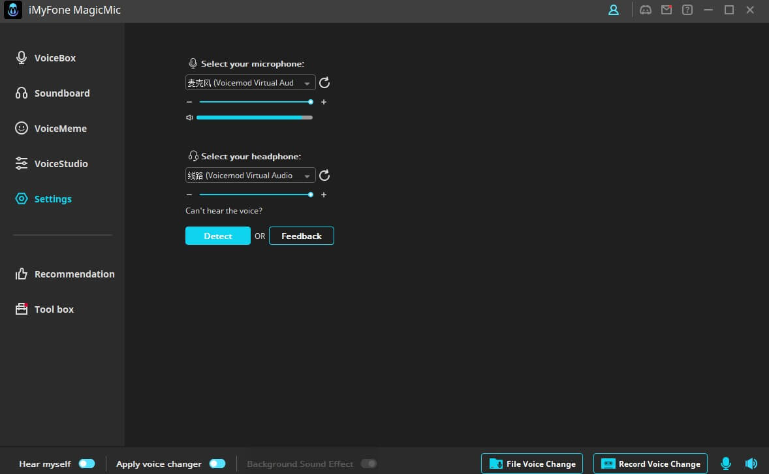Start Record Voice Change
Screen dimensions: 769x474
(650, 464)
